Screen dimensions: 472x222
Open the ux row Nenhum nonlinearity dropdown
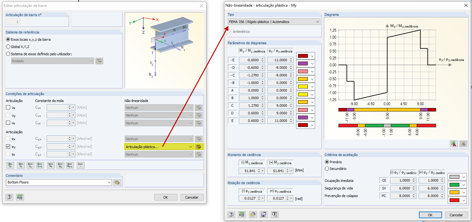[159, 108]
